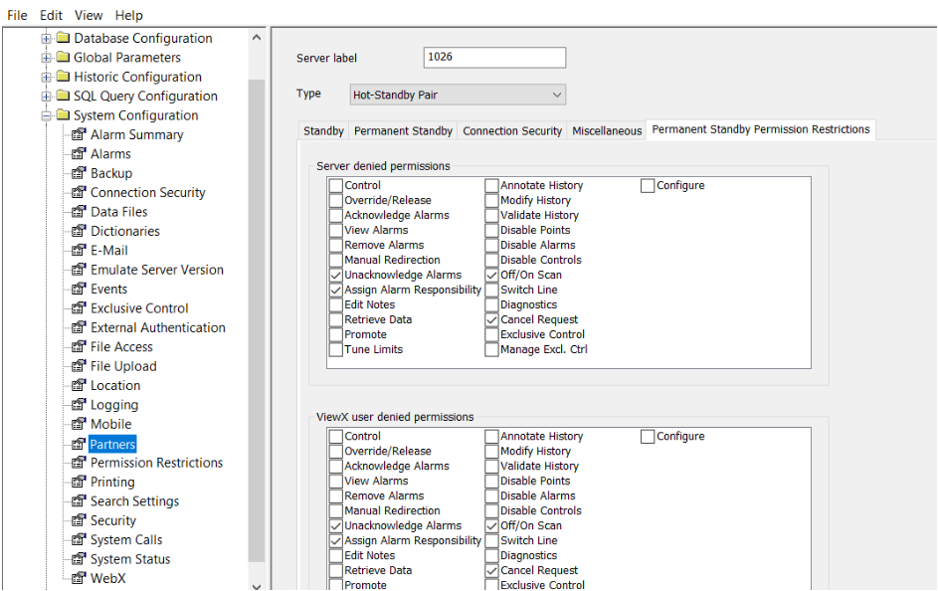This screenshot has height=591, width=938.
Task: Select Permission Restrictions in the tree
Action: click(156, 463)
